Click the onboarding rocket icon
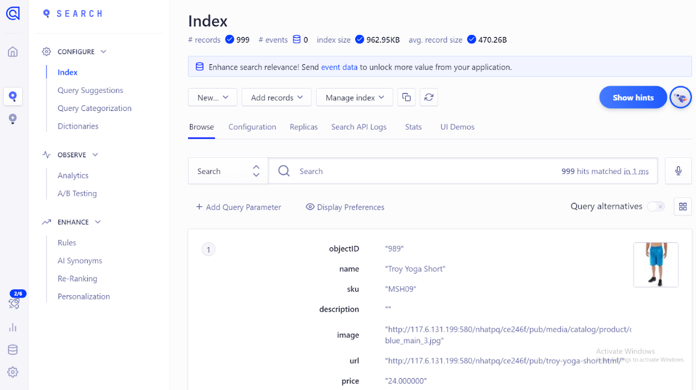The image size is (696, 390). pos(14,304)
